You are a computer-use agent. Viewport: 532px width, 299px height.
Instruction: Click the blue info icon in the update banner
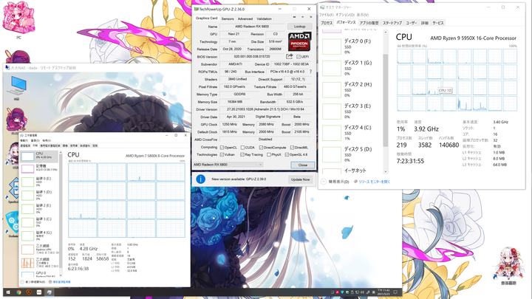(200, 179)
